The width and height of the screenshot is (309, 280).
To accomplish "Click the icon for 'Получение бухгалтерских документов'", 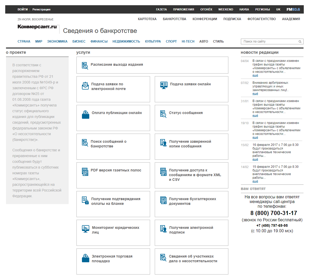I will click(x=163, y=200).
